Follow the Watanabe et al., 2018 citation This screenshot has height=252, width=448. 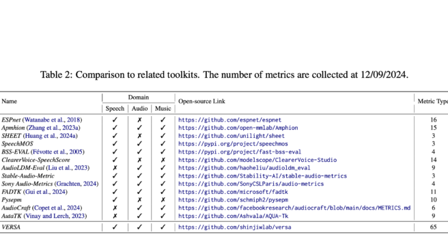[x=53, y=120]
